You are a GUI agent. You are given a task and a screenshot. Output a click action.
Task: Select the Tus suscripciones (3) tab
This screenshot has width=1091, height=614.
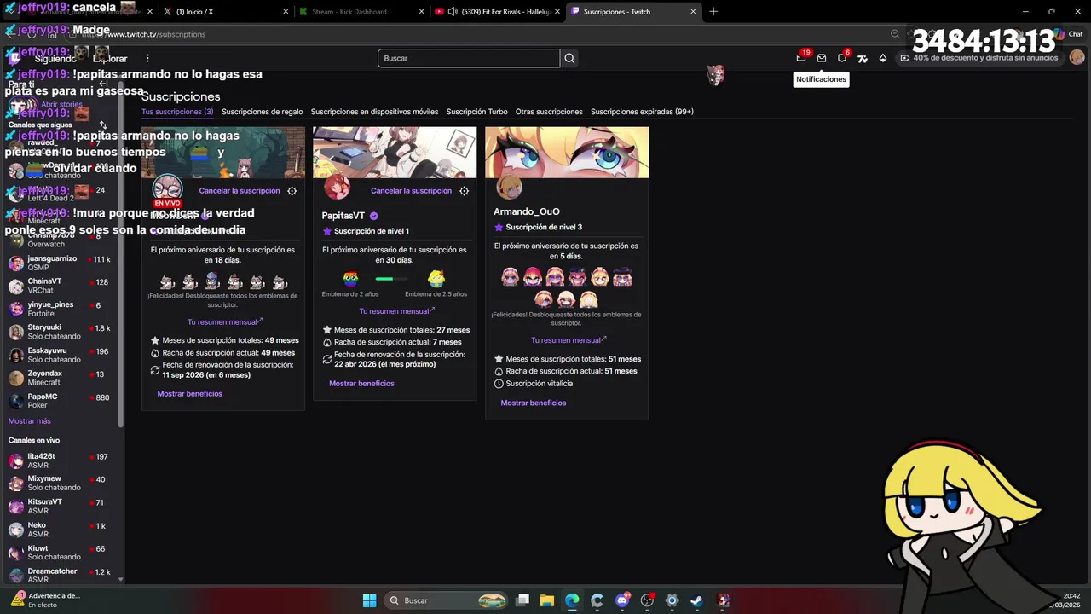pos(177,112)
